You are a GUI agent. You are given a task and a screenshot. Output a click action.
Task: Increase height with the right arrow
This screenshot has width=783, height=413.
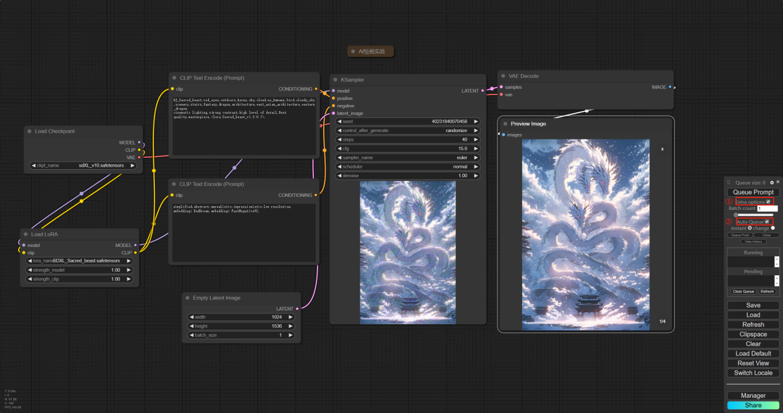pyautogui.click(x=290, y=326)
